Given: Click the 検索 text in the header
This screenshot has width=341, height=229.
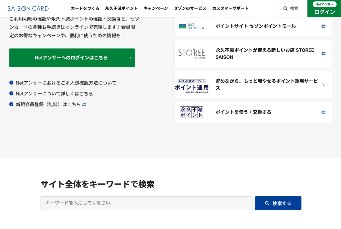Looking at the screenshot, I should [x=294, y=9].
